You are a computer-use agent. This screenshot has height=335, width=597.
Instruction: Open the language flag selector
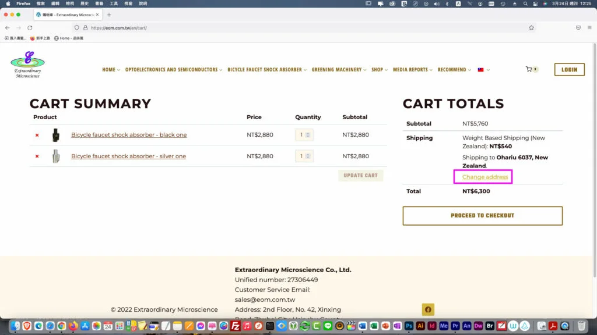483,70
